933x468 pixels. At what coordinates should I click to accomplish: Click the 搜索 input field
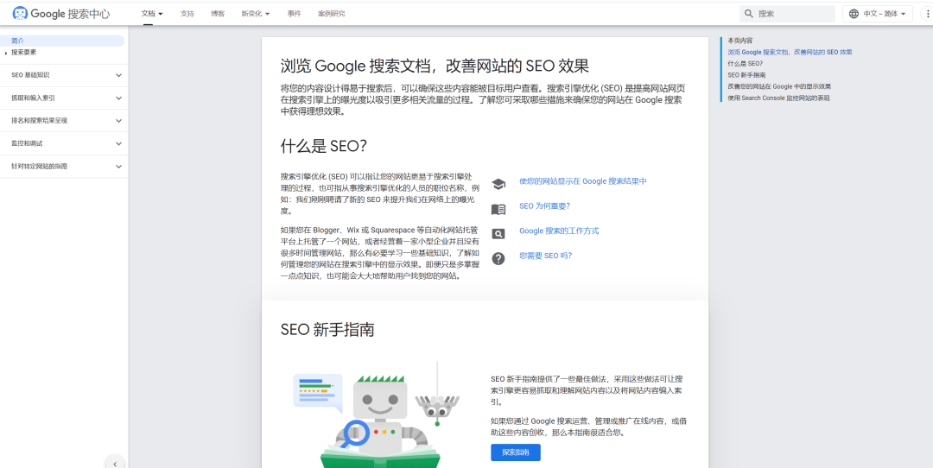click(787, 14)
